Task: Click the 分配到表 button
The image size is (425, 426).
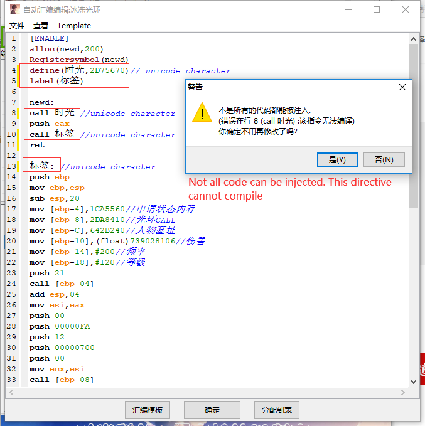Action: [x=277, y=410]
